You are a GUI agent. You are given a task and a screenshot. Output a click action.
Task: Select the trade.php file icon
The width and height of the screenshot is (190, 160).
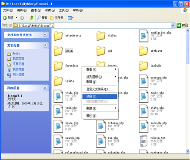pos(58,96)
